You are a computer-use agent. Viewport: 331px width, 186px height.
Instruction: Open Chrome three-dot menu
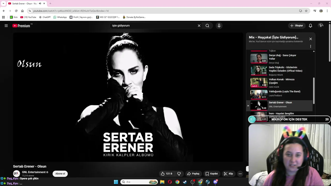coord(327,11)
